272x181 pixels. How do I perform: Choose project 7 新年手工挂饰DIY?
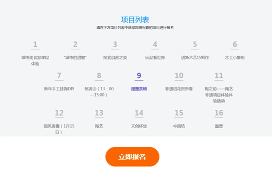pyautogui.click(x=59, y=81)
